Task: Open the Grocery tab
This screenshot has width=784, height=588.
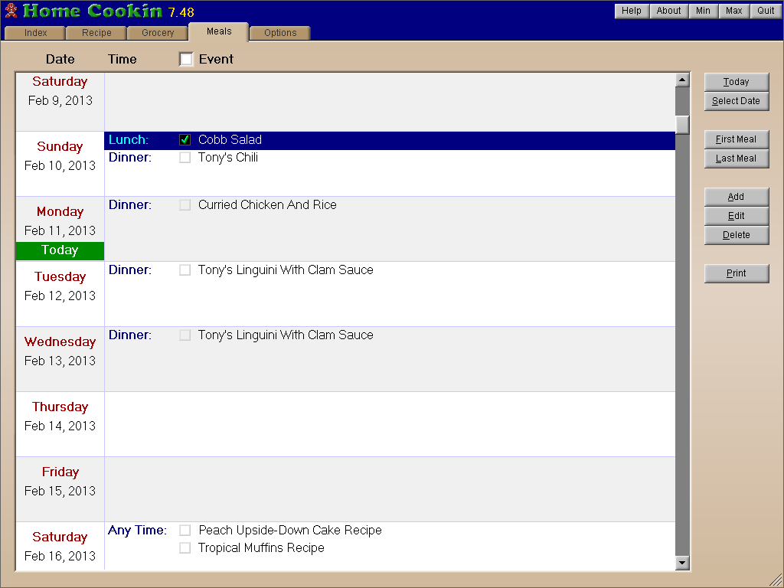Action: (158, 33)
